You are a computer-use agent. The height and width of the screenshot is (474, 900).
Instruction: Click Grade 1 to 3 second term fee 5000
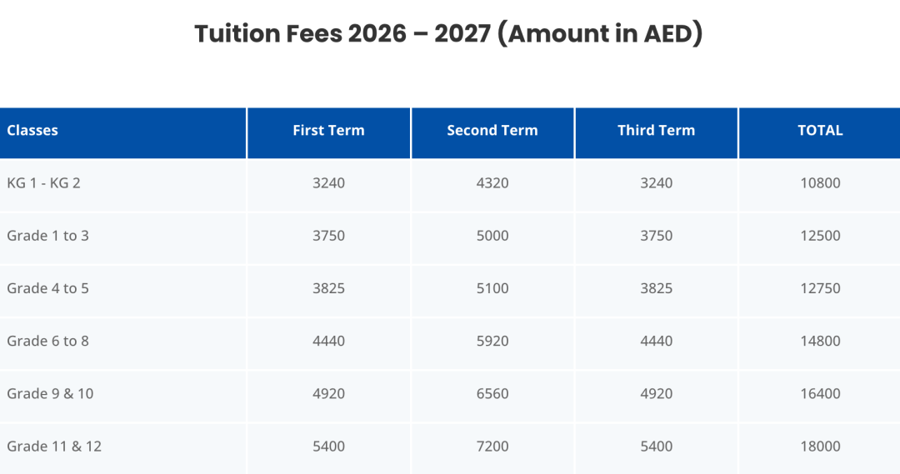[492, 236]
